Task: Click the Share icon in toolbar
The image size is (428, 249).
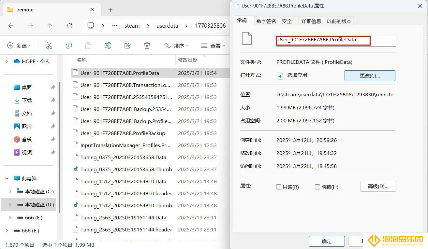Action: (127, 46)
